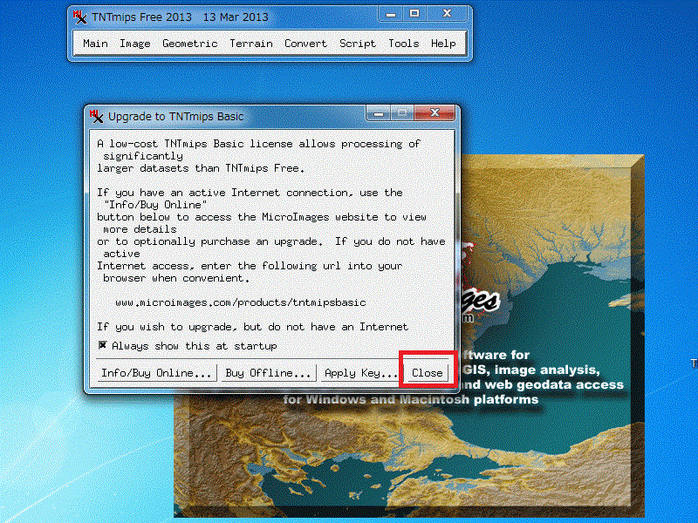Click the TNTmips Free 2013 title bar icon
This screenshot has width=698, height=523.
tap(80, 17)
